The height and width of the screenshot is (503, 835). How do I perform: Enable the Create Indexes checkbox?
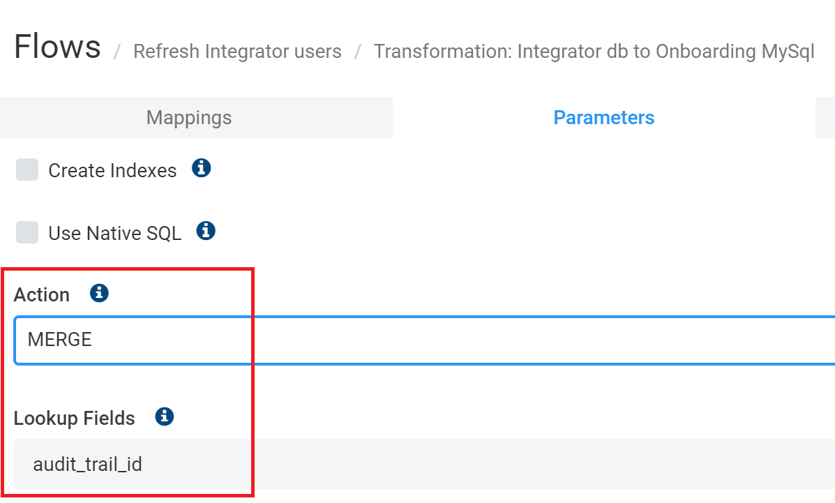tap(27, 170)
